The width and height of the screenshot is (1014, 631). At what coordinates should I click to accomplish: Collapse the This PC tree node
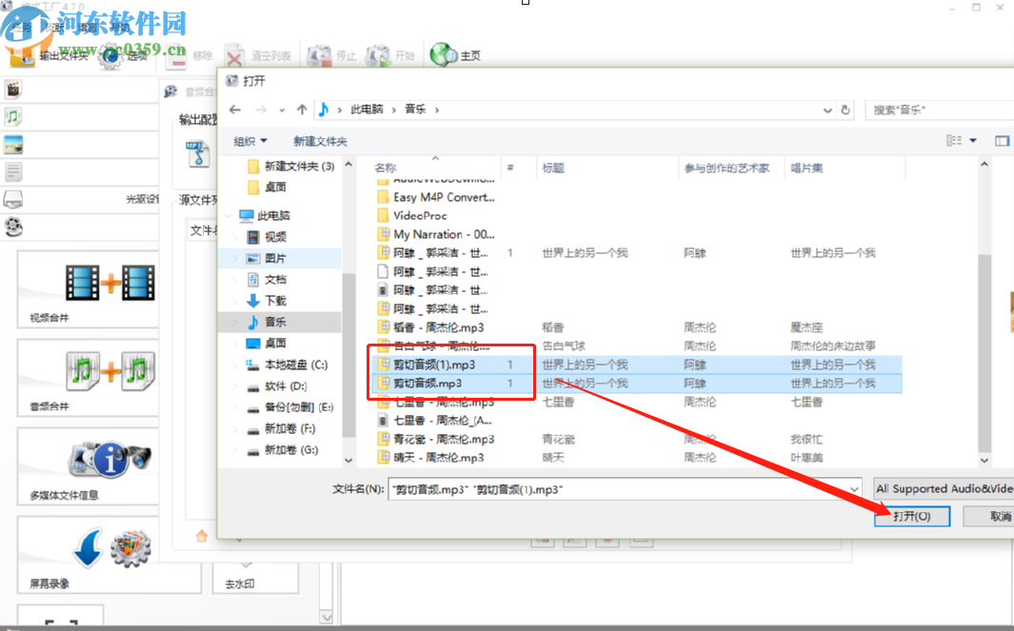pos(229,215)
